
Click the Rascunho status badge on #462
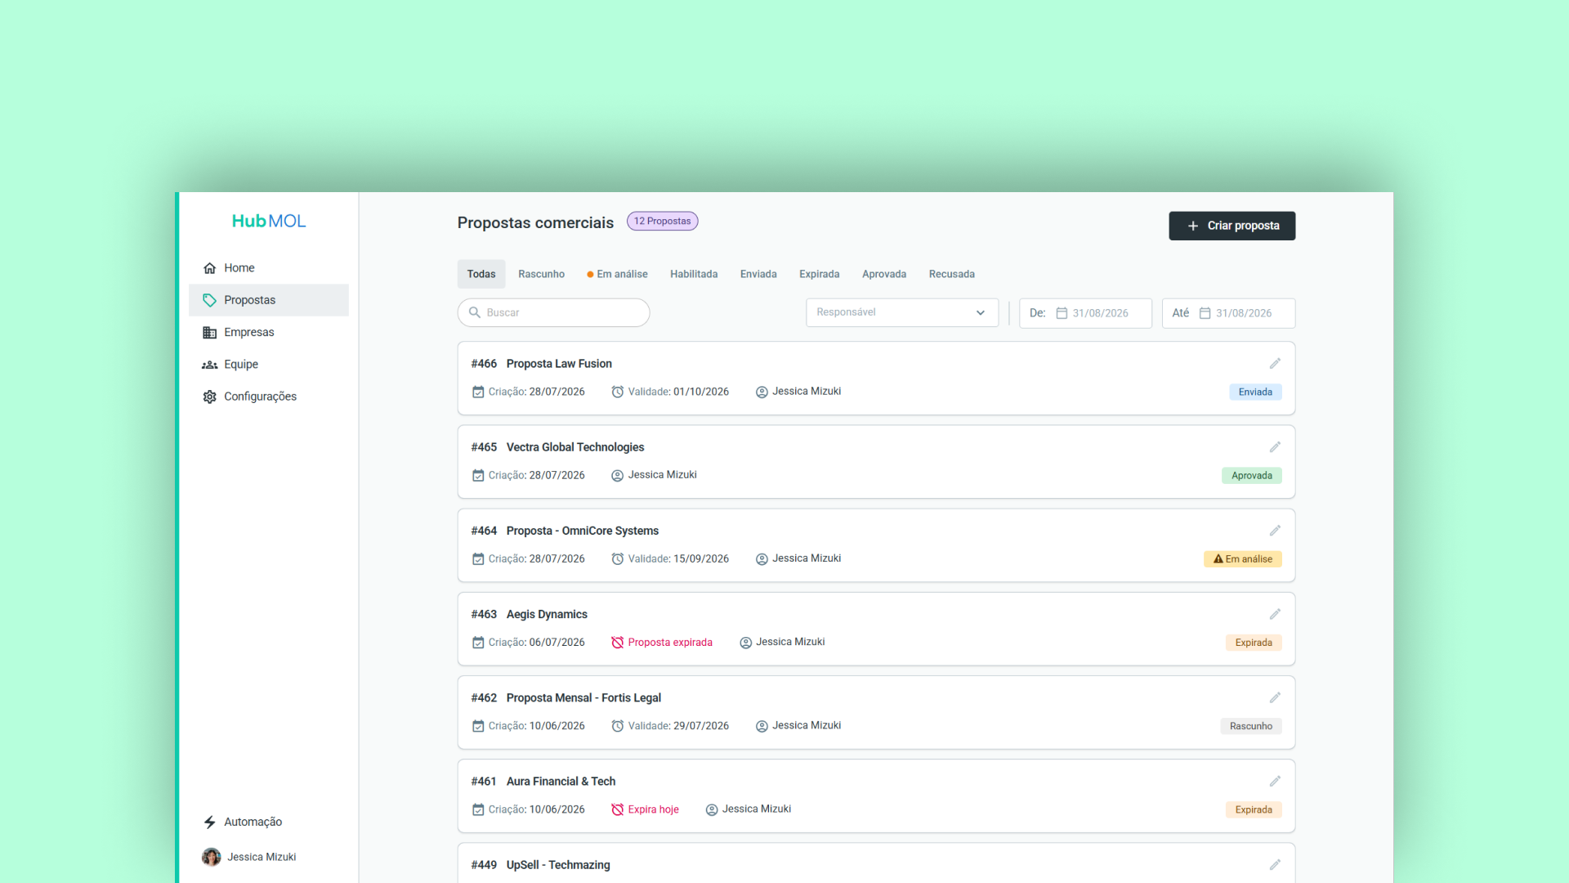(1250, 726)
